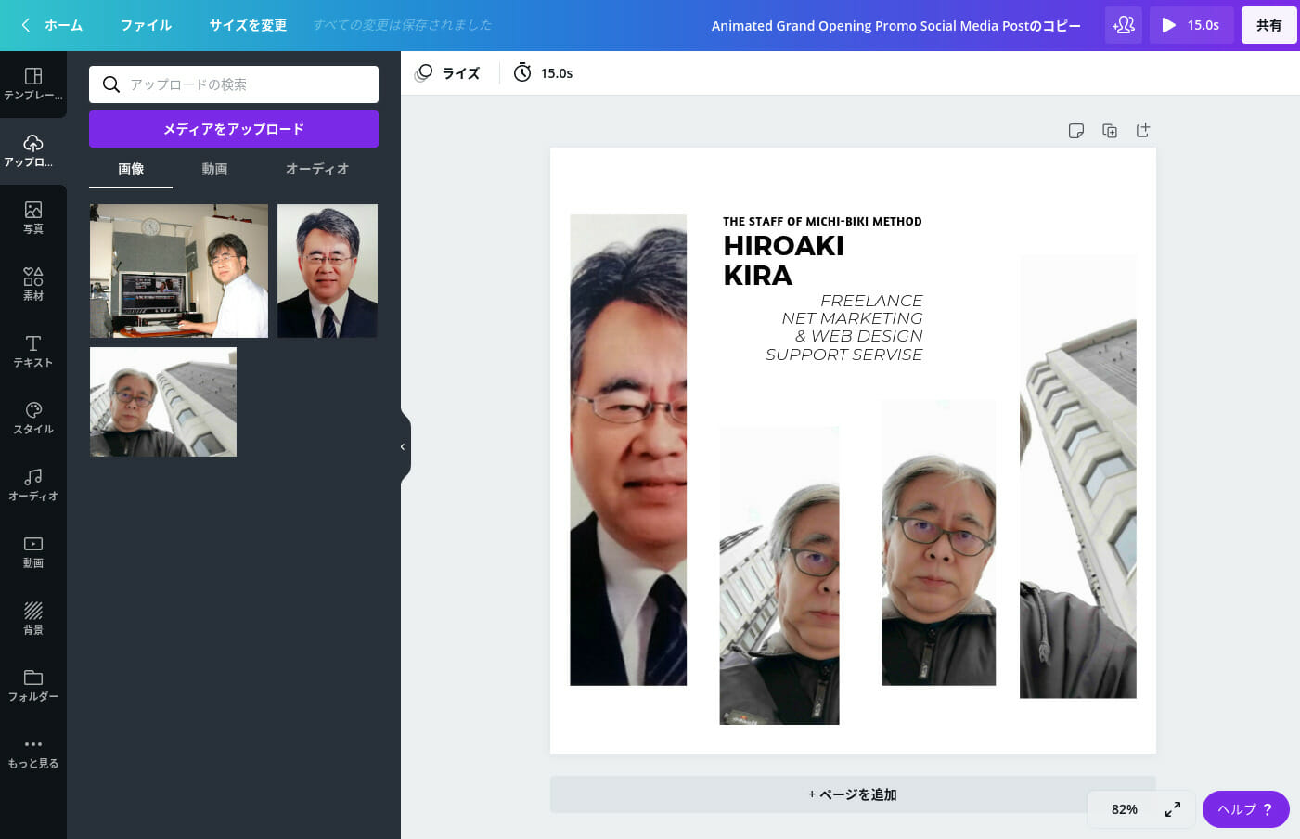This screenshot has height=839, width=1300.
Task: Click the add new page icon above canvas
Action: pos(1143,131)
